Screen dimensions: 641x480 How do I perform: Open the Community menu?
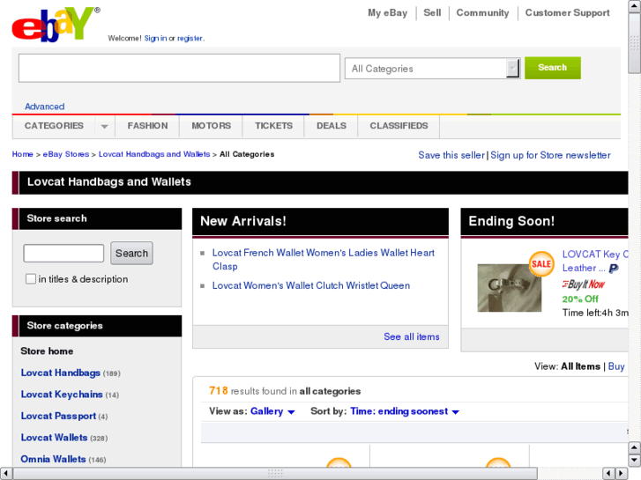tap(483, 13)
